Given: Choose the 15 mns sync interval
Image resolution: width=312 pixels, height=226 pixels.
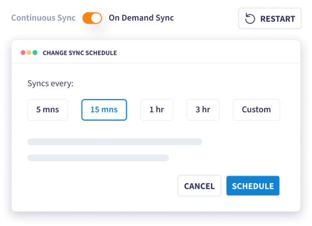Looking at the screenshot, I should pos(104,110).
